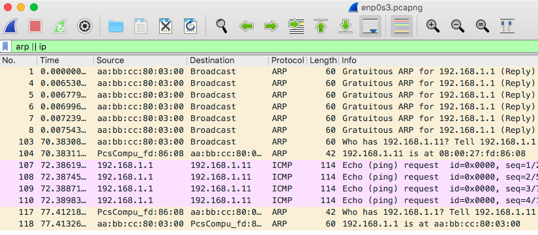Screen dimensions: 538x235
Task: Select ICMP packet 110 seq=4
Action: 269,200
